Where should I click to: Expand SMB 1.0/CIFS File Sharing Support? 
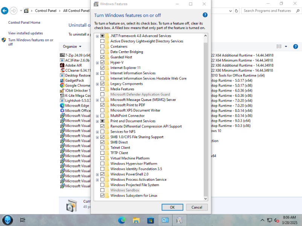97,137
